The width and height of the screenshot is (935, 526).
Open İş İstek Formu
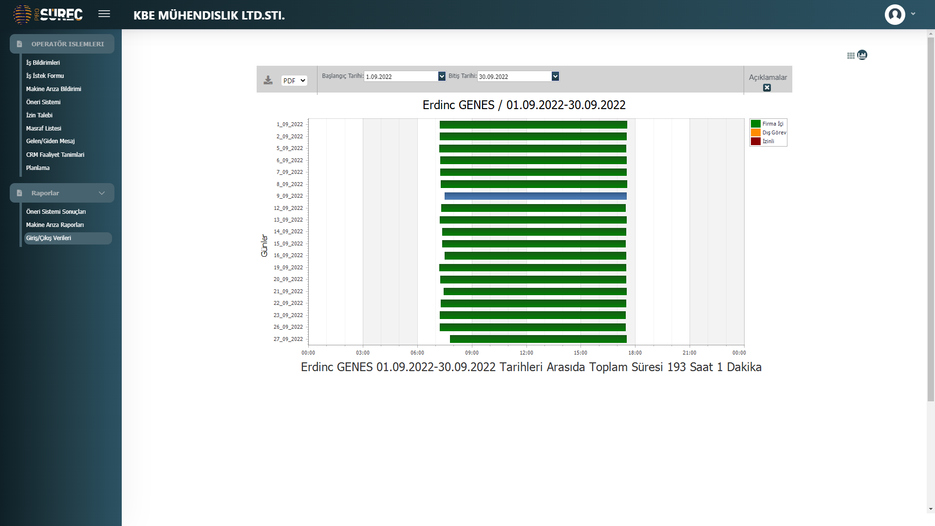coord(45,76)
